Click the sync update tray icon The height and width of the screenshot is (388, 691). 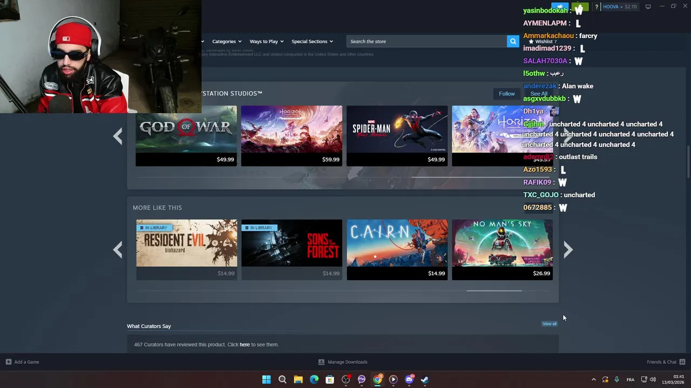coord(605,379)
